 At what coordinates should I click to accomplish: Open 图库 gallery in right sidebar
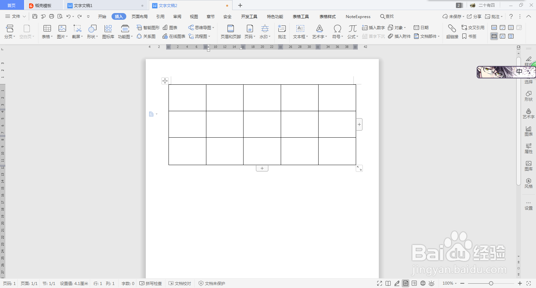pos(529,166)
